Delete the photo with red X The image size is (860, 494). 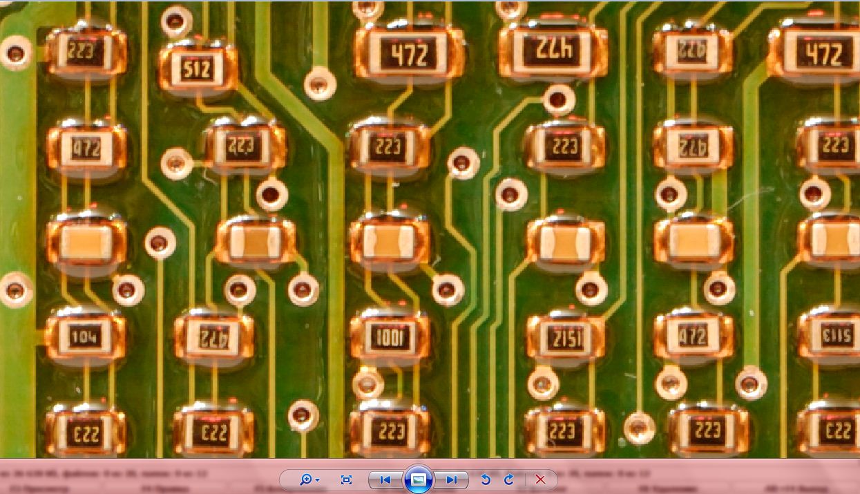(540, 479)
